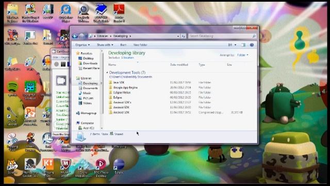Open the File menu in CamStudio window

55,57
